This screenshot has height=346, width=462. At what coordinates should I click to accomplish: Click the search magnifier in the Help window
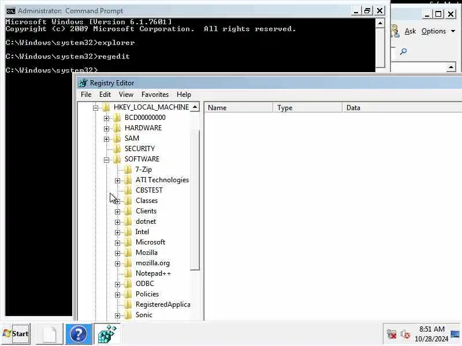tap(403, 52)
